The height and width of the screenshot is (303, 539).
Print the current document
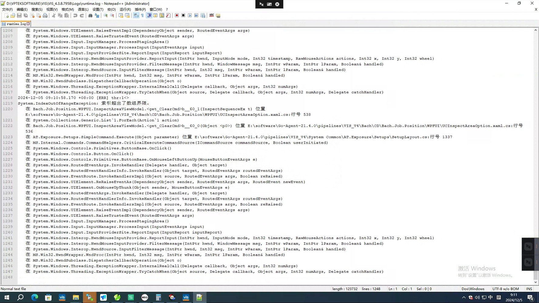pyautogui.click(x=45, y=15)
